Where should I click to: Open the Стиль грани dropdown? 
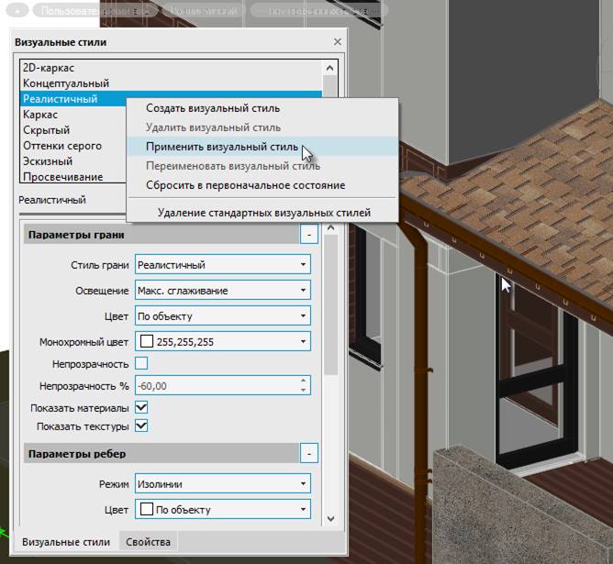[x=223, y=264]
